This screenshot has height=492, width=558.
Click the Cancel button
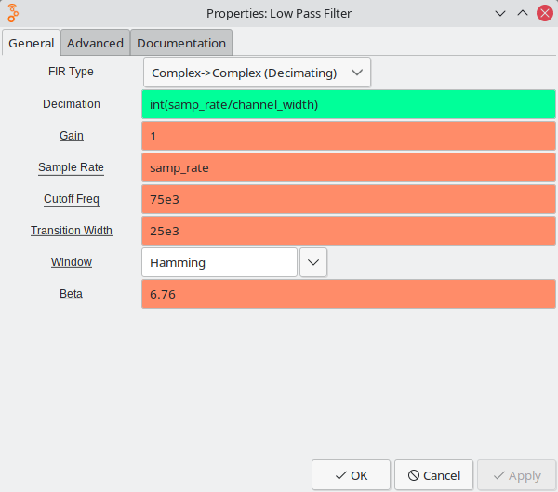(x=434, y=475)
